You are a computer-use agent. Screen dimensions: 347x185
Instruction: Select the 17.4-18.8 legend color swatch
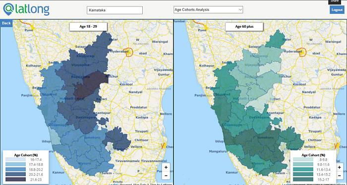(x=15, y=164)
